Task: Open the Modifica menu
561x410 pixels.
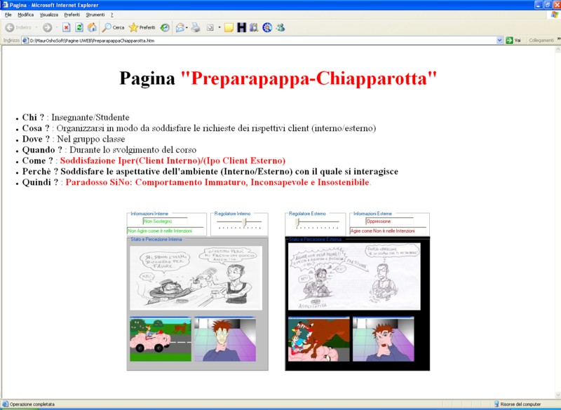Action: (26, 15)
